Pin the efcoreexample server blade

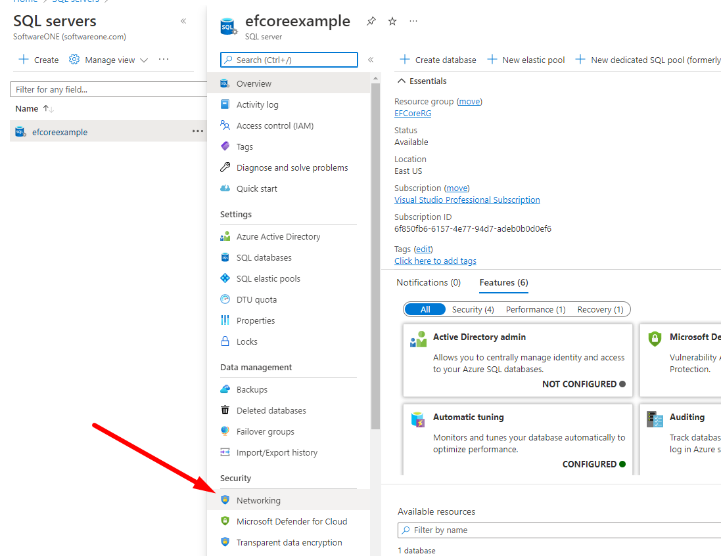click(371, 21)
